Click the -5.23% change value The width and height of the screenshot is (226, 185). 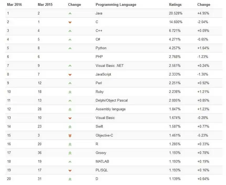[x=203, y=135]
